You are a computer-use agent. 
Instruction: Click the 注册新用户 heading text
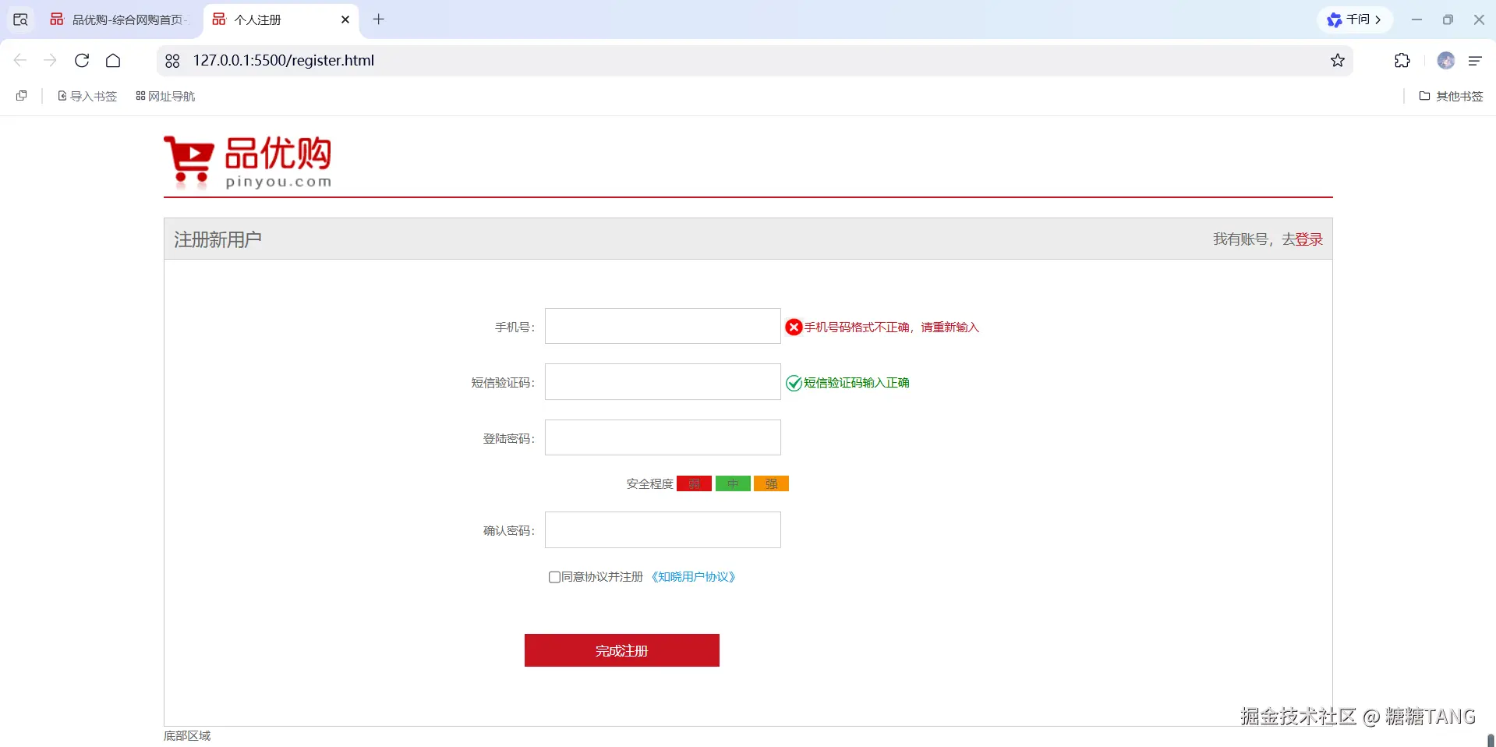pos(218,239)
